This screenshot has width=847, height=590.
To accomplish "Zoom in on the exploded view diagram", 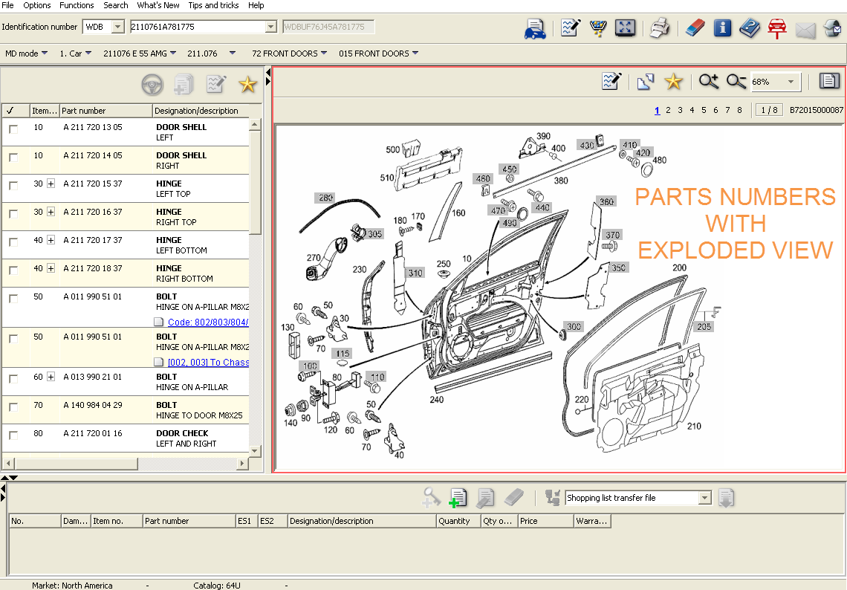I will click(x=708, y=82).
